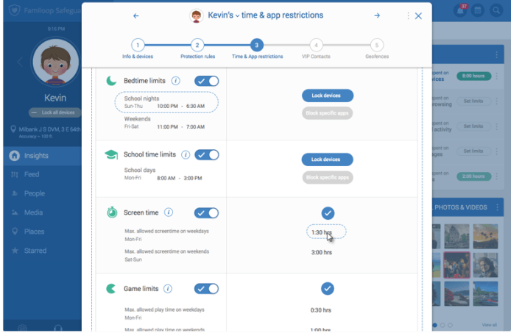511x333 pixels.
Task: Click the previous-child chevron beside Kevin's avatar
Action: pos(20,62)
